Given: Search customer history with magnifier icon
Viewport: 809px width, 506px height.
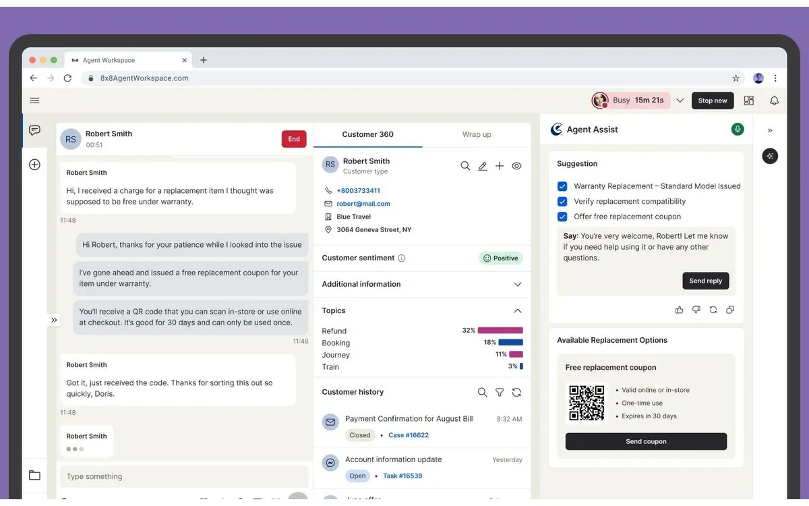Looking at the screenshot, I should 482,392.
